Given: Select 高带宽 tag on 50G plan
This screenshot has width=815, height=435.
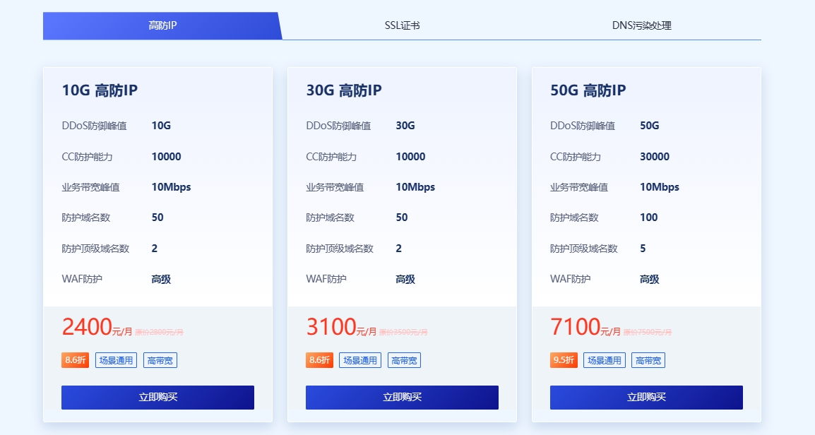Looking at the screenshot, I should tap(649, 360).
